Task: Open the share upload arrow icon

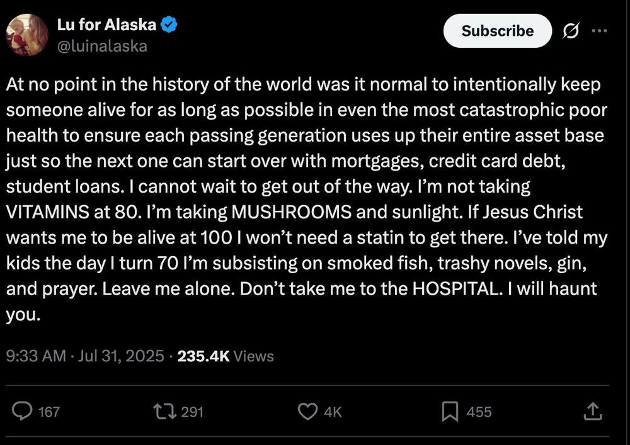Action: pyautogui.click(x=593, y=411)
